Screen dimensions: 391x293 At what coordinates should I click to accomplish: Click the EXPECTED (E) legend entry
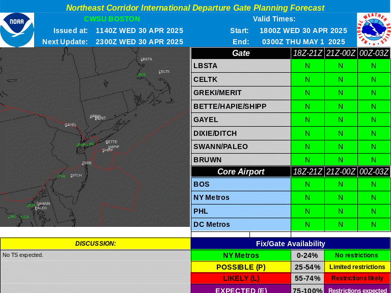tap(241, 289)
